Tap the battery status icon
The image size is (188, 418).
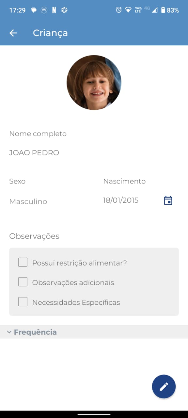click(163, 10)
